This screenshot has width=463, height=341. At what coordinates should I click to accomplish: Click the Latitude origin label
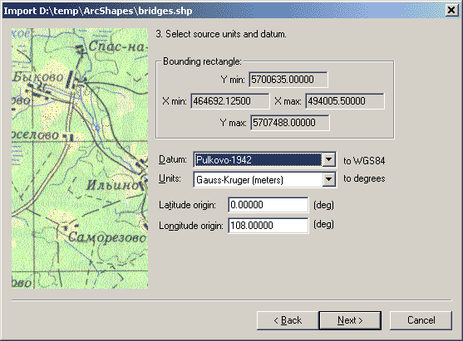point(187,205)
